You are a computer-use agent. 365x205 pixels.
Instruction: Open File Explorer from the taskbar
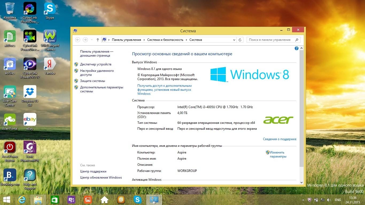coord(38,200)
